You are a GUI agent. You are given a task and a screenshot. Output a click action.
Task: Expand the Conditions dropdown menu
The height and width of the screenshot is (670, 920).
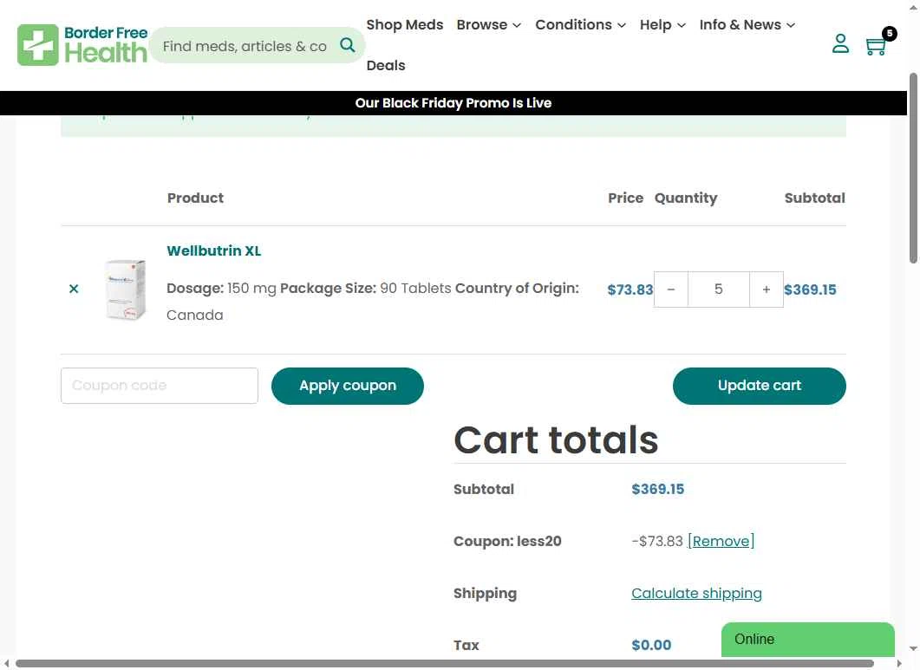coord(580,24)
